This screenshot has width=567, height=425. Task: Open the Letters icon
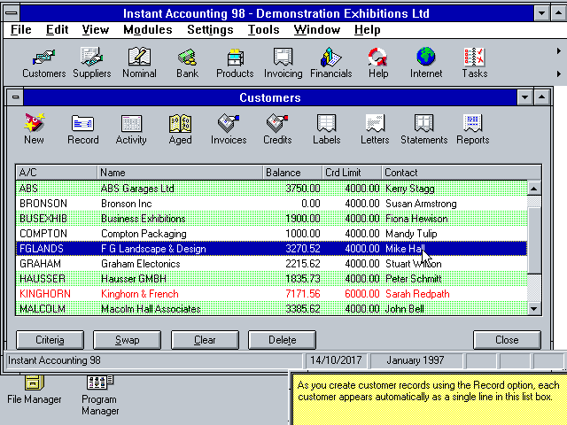(x=375, y=129)
